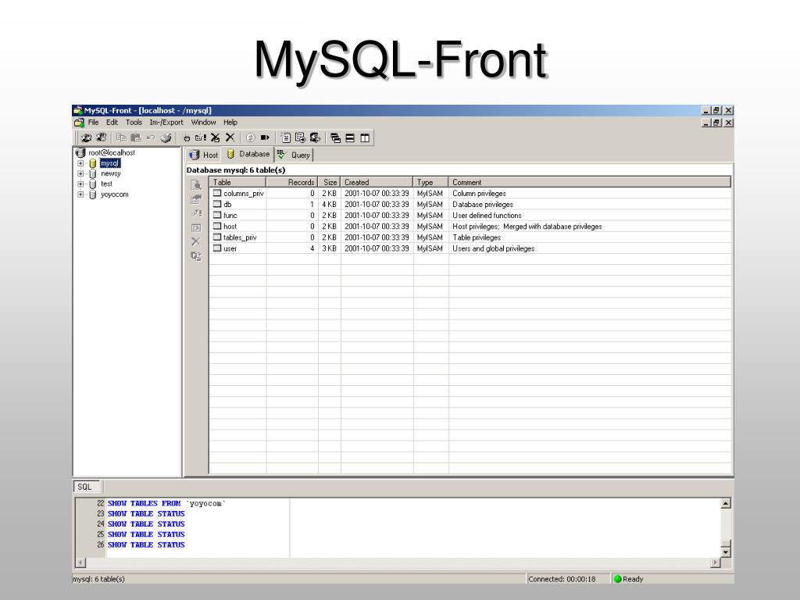Open the Help menu

pos(230,123)
